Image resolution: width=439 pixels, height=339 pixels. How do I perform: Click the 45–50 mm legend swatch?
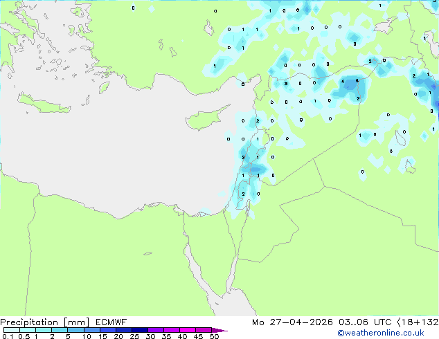(x=204, y=330)
